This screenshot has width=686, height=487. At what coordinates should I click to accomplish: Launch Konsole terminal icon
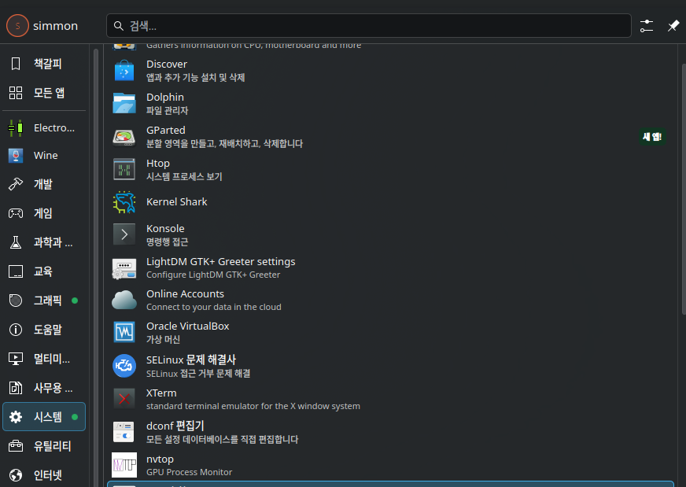124,235
